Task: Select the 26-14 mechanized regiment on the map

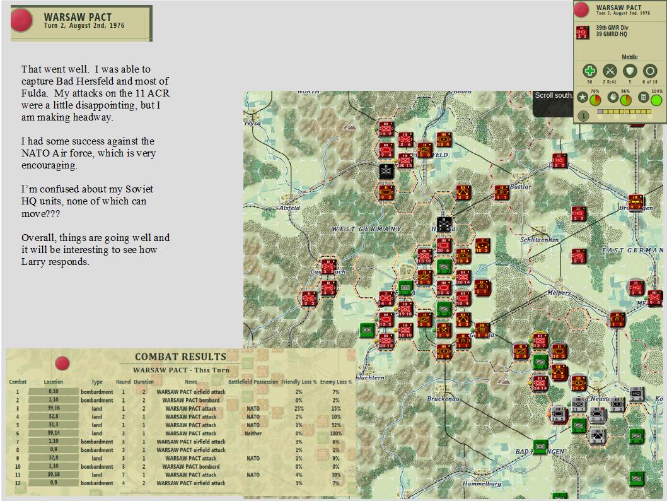Action: (463, 277)
